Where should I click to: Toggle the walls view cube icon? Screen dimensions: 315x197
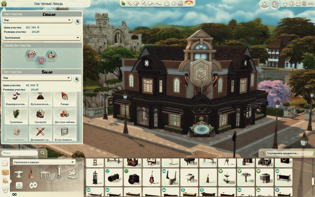291,4
